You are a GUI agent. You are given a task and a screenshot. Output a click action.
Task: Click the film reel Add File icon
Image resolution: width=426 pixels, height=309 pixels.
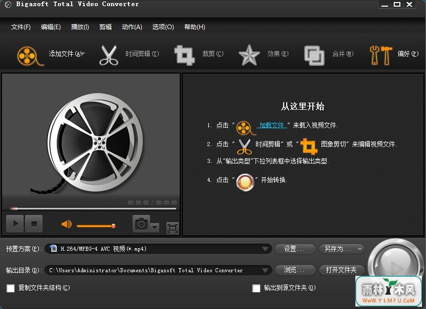pyautogui.click(x=30, y=56)
